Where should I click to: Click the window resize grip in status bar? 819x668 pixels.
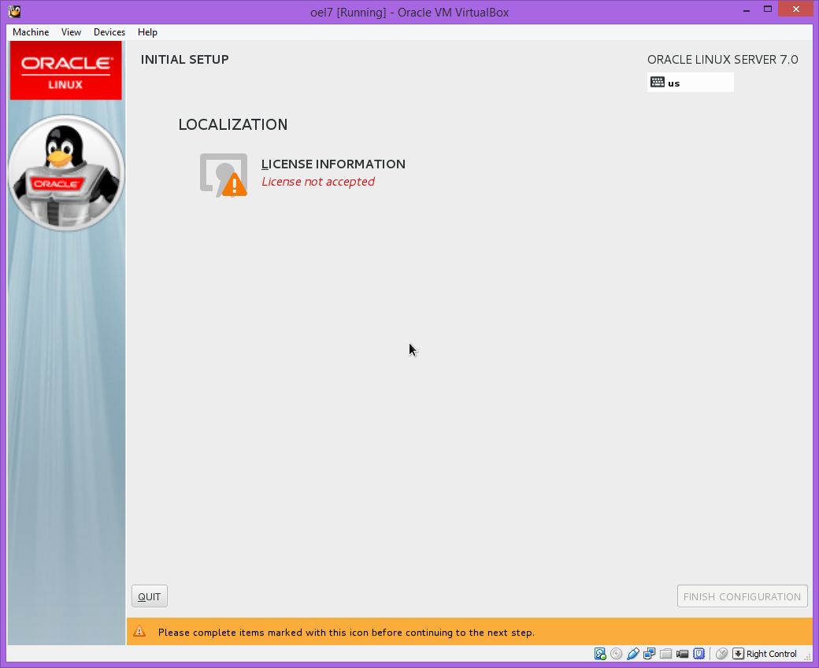[807, 656]
